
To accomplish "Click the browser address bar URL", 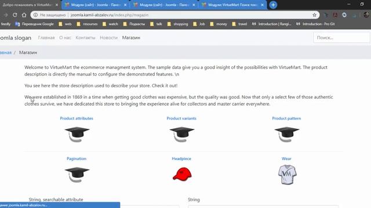I will [x=110, y=15].
